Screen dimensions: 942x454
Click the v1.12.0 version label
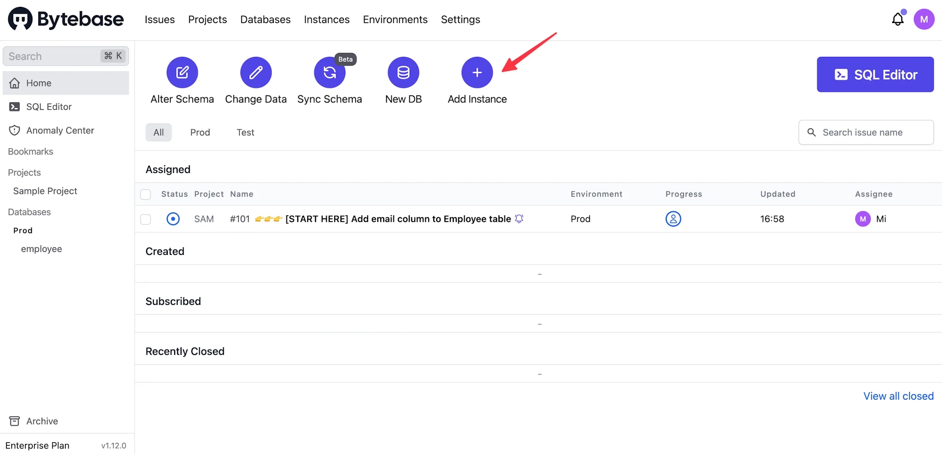point(113,446)
